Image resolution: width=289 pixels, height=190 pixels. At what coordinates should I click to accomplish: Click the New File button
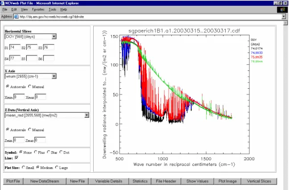[x=78, y=181]
